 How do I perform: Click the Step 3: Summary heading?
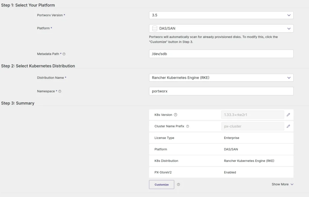pos(18,103)
